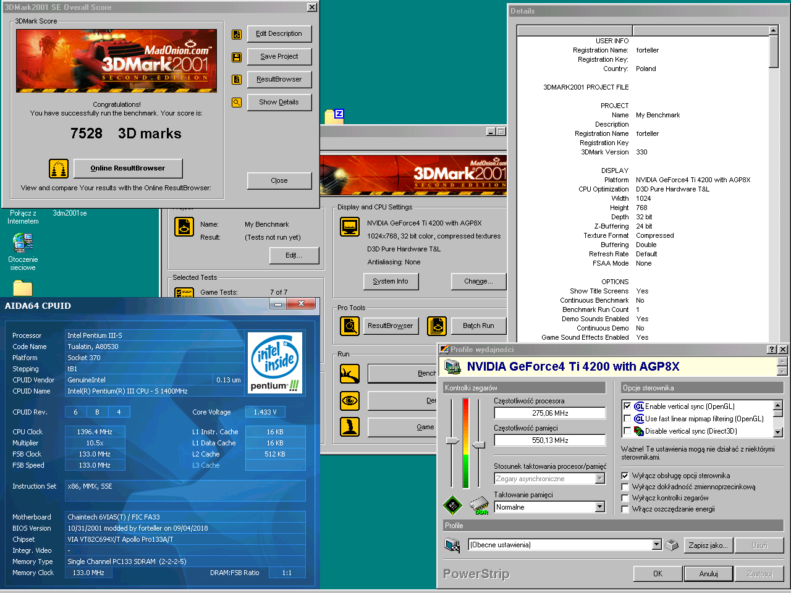Image resolution: width=791 pixels, height=593 pixels.
Task: Click the monitor icon in Display and CPU Settings
Action: click(x=350, y=227)
